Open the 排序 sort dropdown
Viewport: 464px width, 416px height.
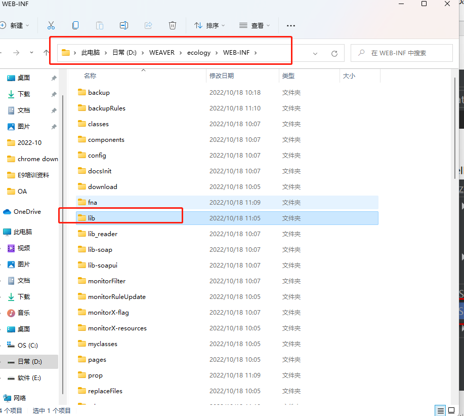point(209,25)
